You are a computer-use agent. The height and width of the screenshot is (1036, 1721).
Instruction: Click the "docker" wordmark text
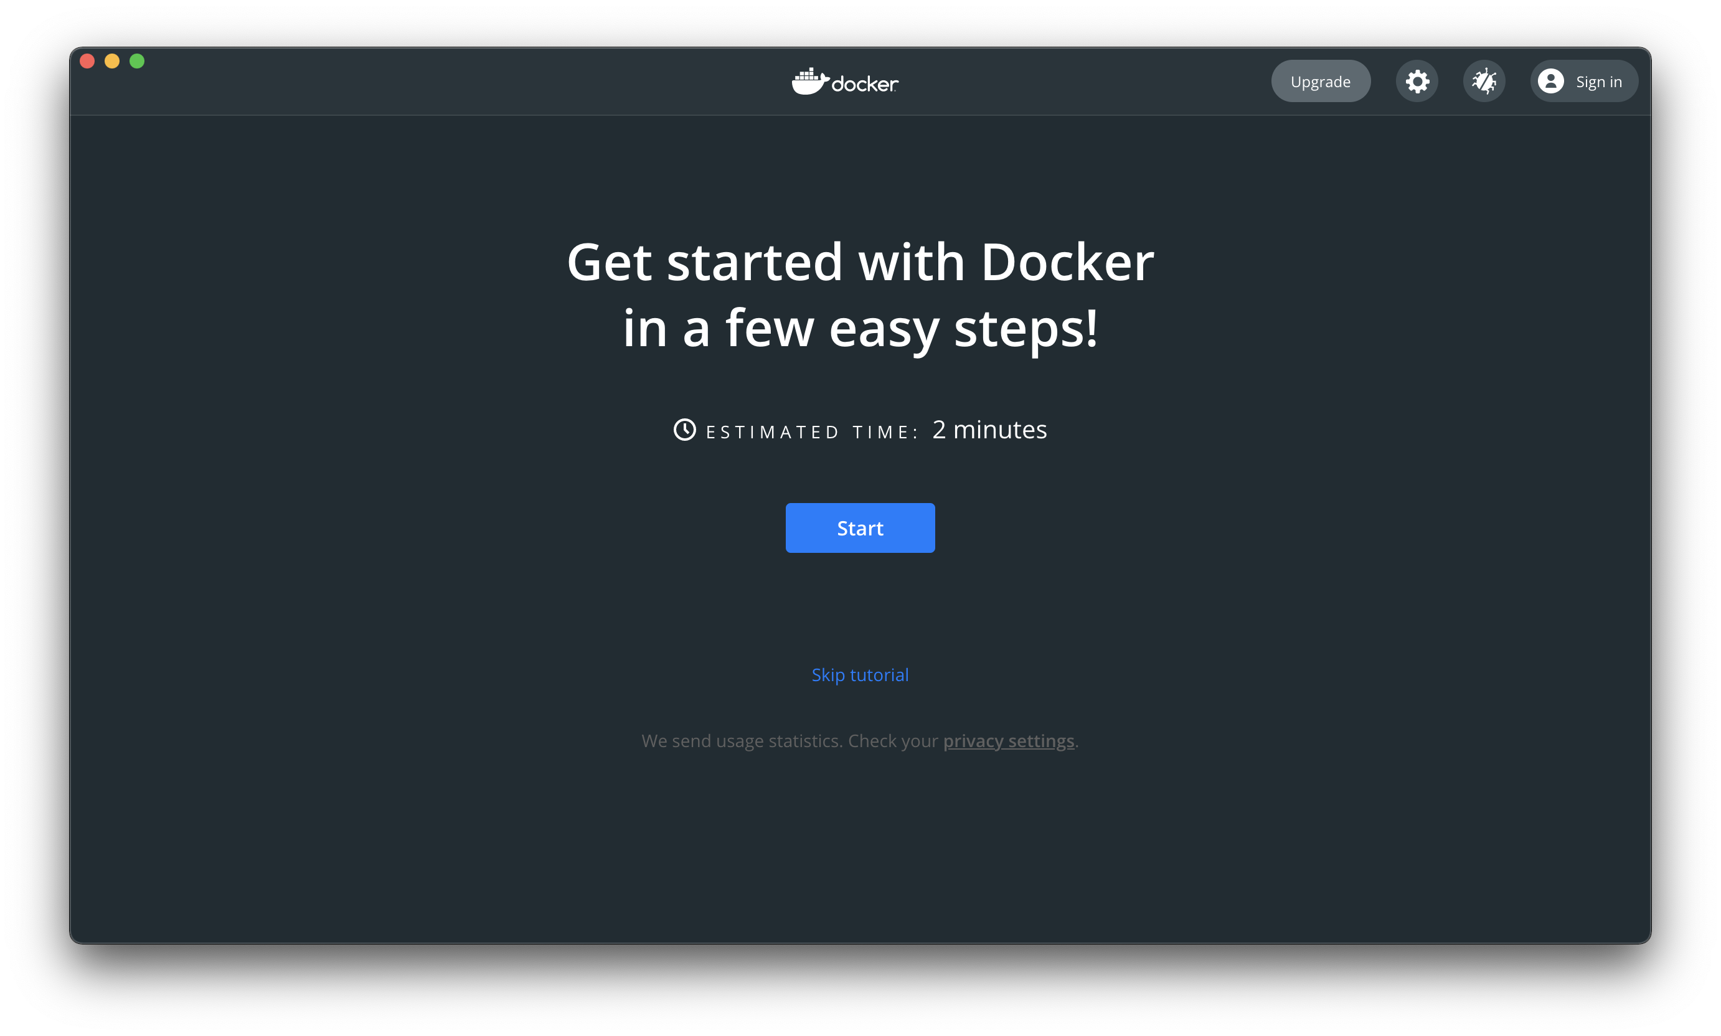pos(864,85)
